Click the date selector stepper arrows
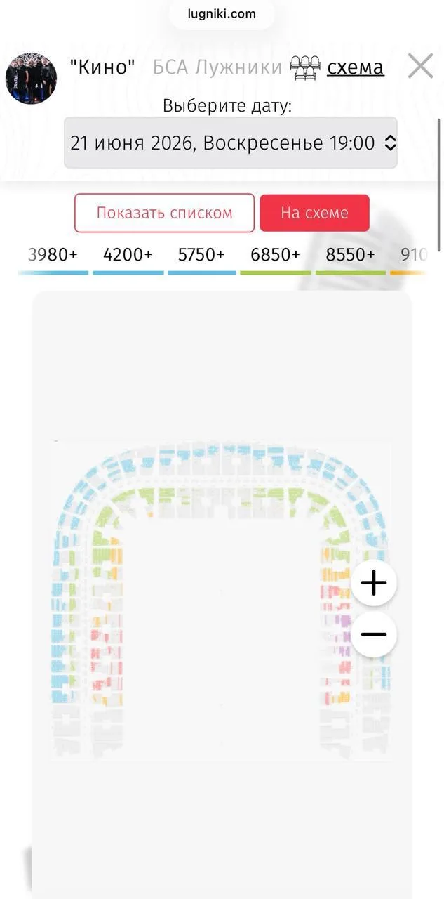The image size is (444, 899). [391, 143]
